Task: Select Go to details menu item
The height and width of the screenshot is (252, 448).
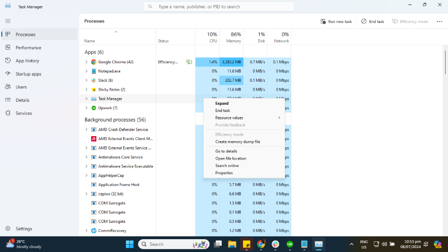Action: pos(244,151)
